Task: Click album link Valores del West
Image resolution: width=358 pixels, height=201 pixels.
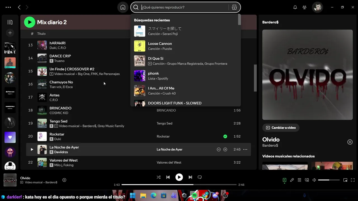Action: (169, 162)
